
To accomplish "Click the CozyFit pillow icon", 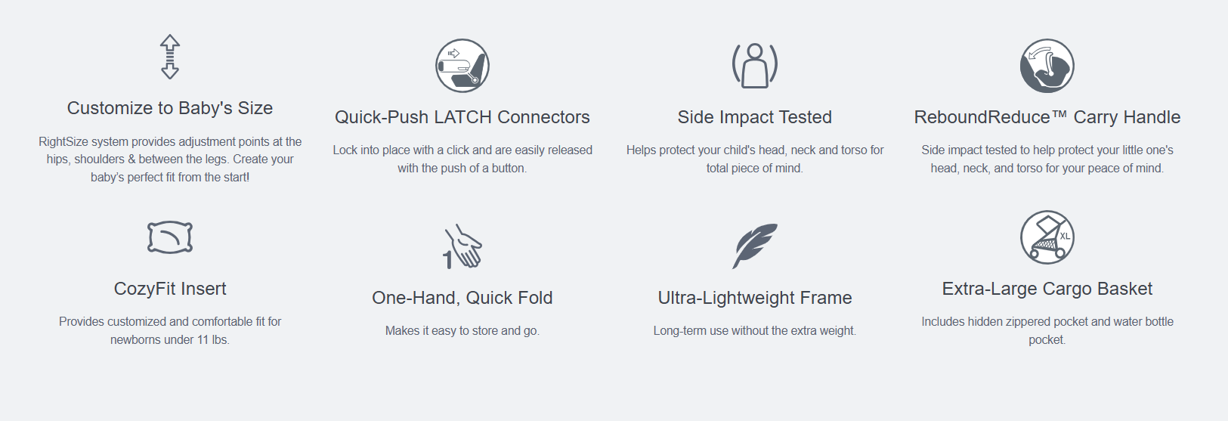I will click(x=170, y=237).
